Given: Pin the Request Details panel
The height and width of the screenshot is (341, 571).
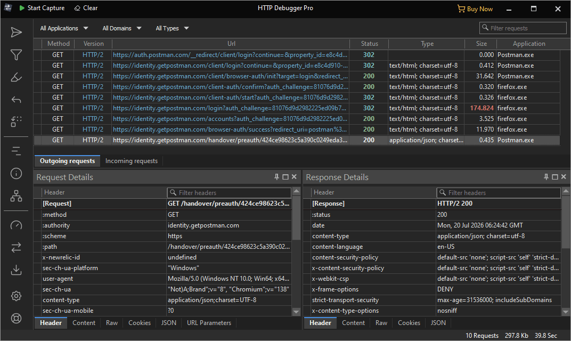Looking at the screenshot, I should 277,177.
